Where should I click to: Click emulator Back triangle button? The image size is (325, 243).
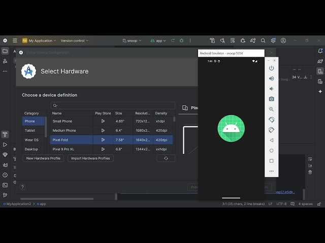[272, 140]
